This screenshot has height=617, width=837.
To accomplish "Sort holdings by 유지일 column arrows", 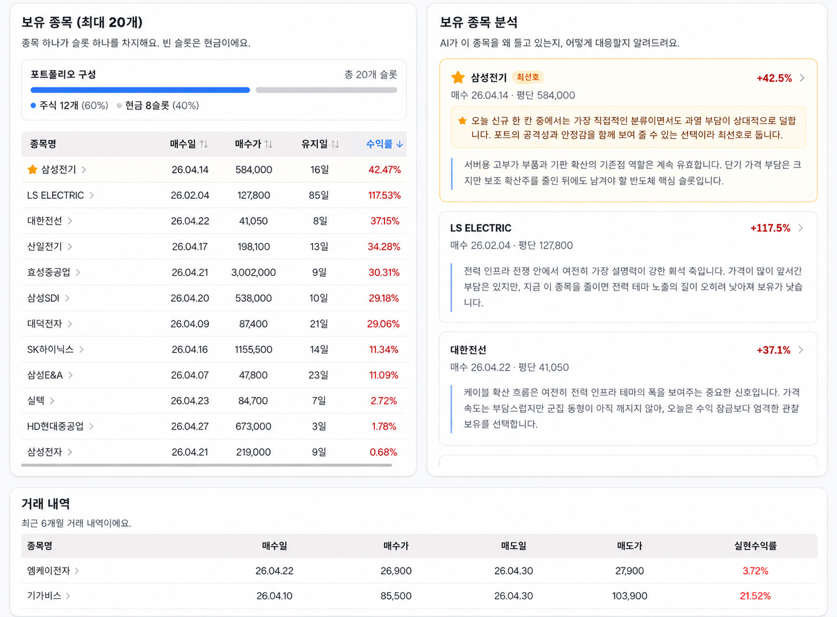I will pos(335,144).
